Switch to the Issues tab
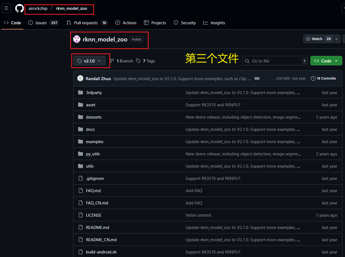The width and height of the screenshot is (345, 257). [x=44, y=23]
